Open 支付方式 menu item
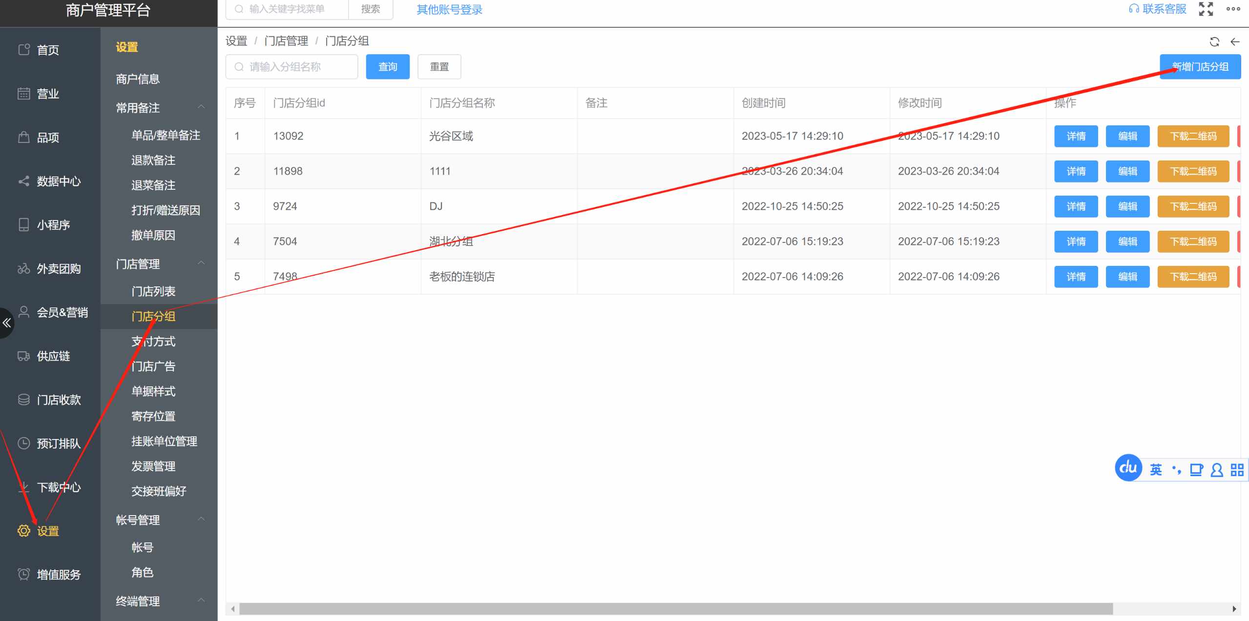 (153, 341)
